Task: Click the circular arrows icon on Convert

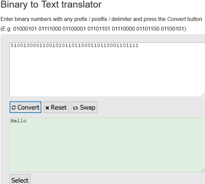Action: (x=14, y=108)
